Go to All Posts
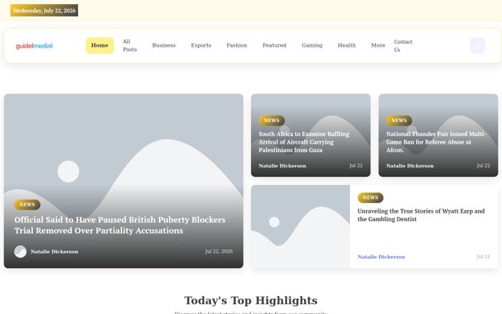The height and width of the screenshot is (314, 502). 130,45
